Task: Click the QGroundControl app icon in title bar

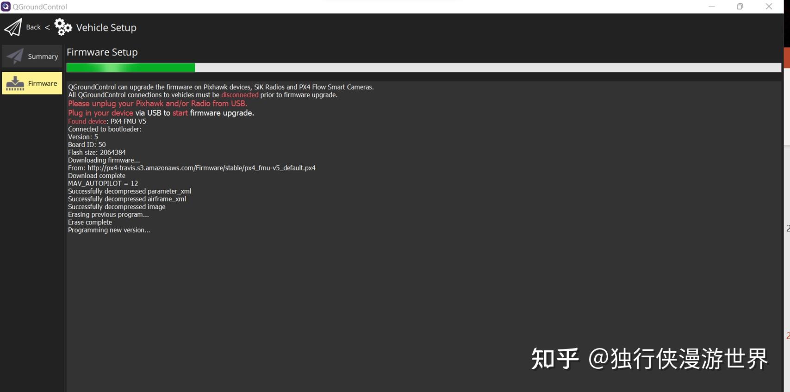Action: (x=6, y=6)
